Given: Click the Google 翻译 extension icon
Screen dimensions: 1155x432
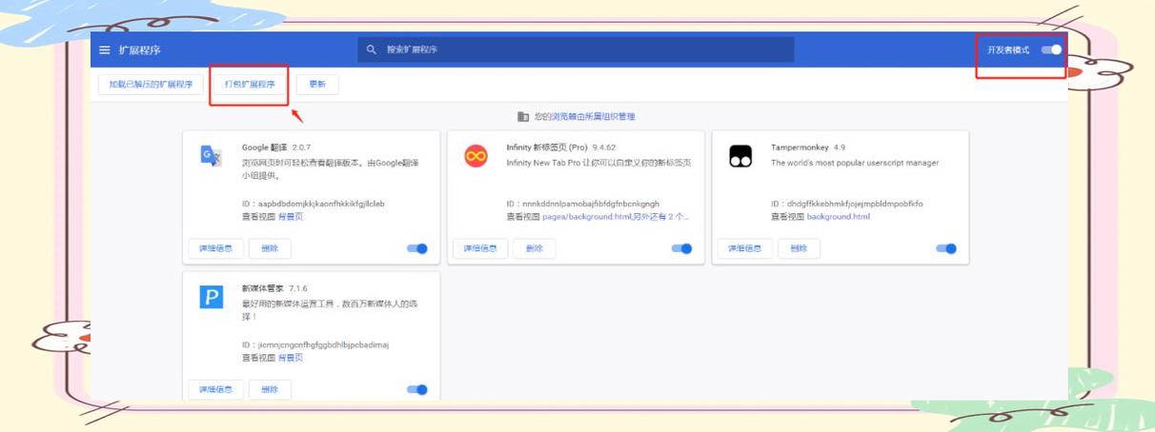Looking at the screenshot, I should tap(211, 156).
